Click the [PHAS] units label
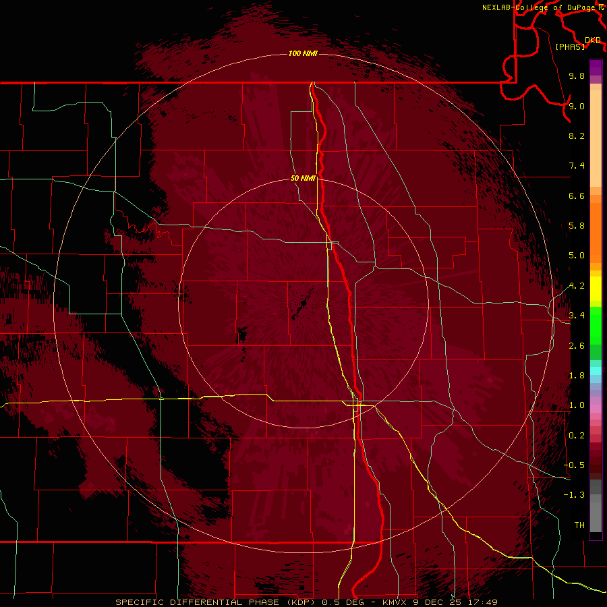Screen dimensions: 607x607 (x=570, y=47)
